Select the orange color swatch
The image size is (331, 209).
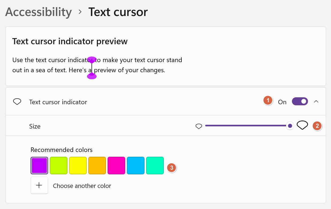tap(97, 165)
